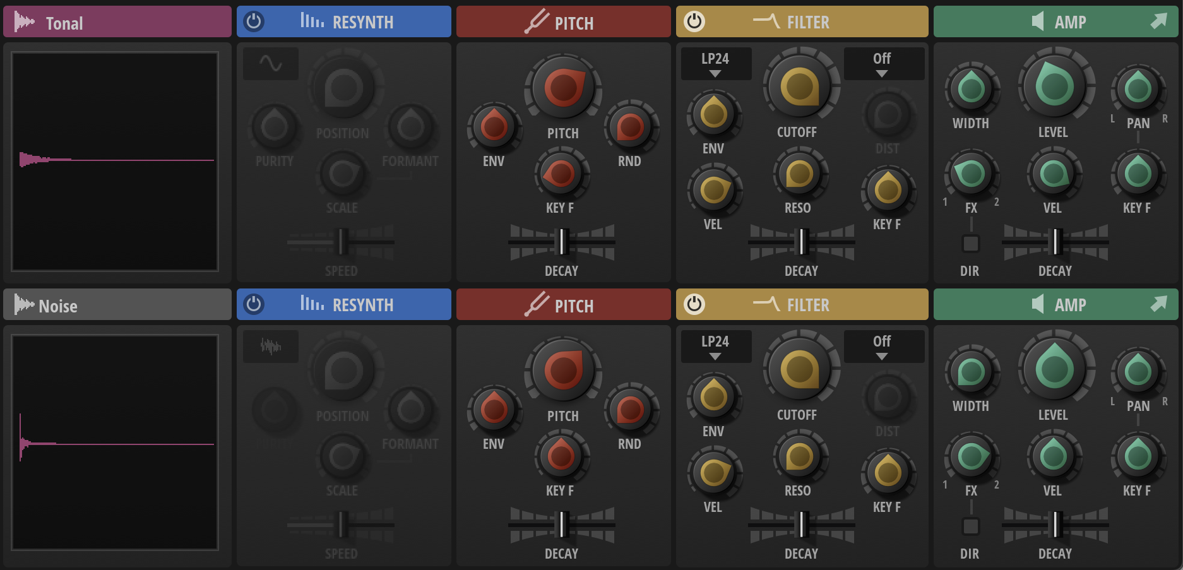Toggle the power button on the Noise FILTER module

click(694, 304)
